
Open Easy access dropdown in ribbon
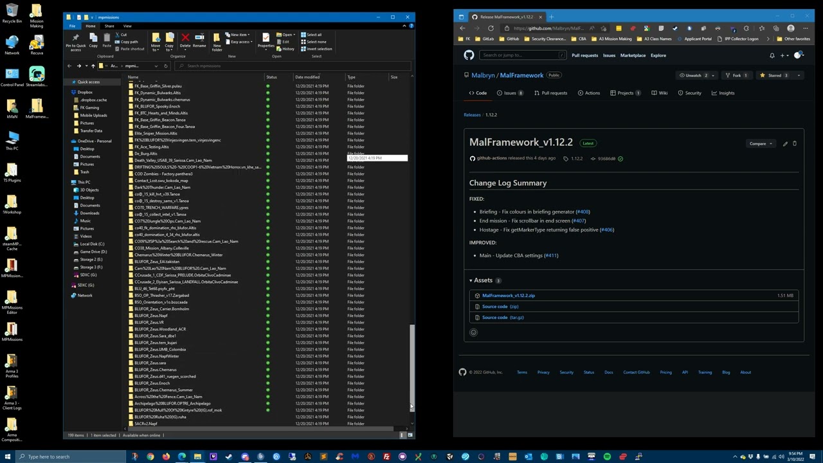(x=240, y=42)
